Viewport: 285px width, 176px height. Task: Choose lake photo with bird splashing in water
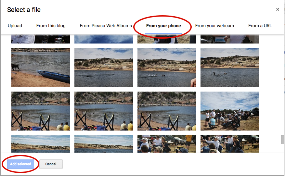pos(230,68)
